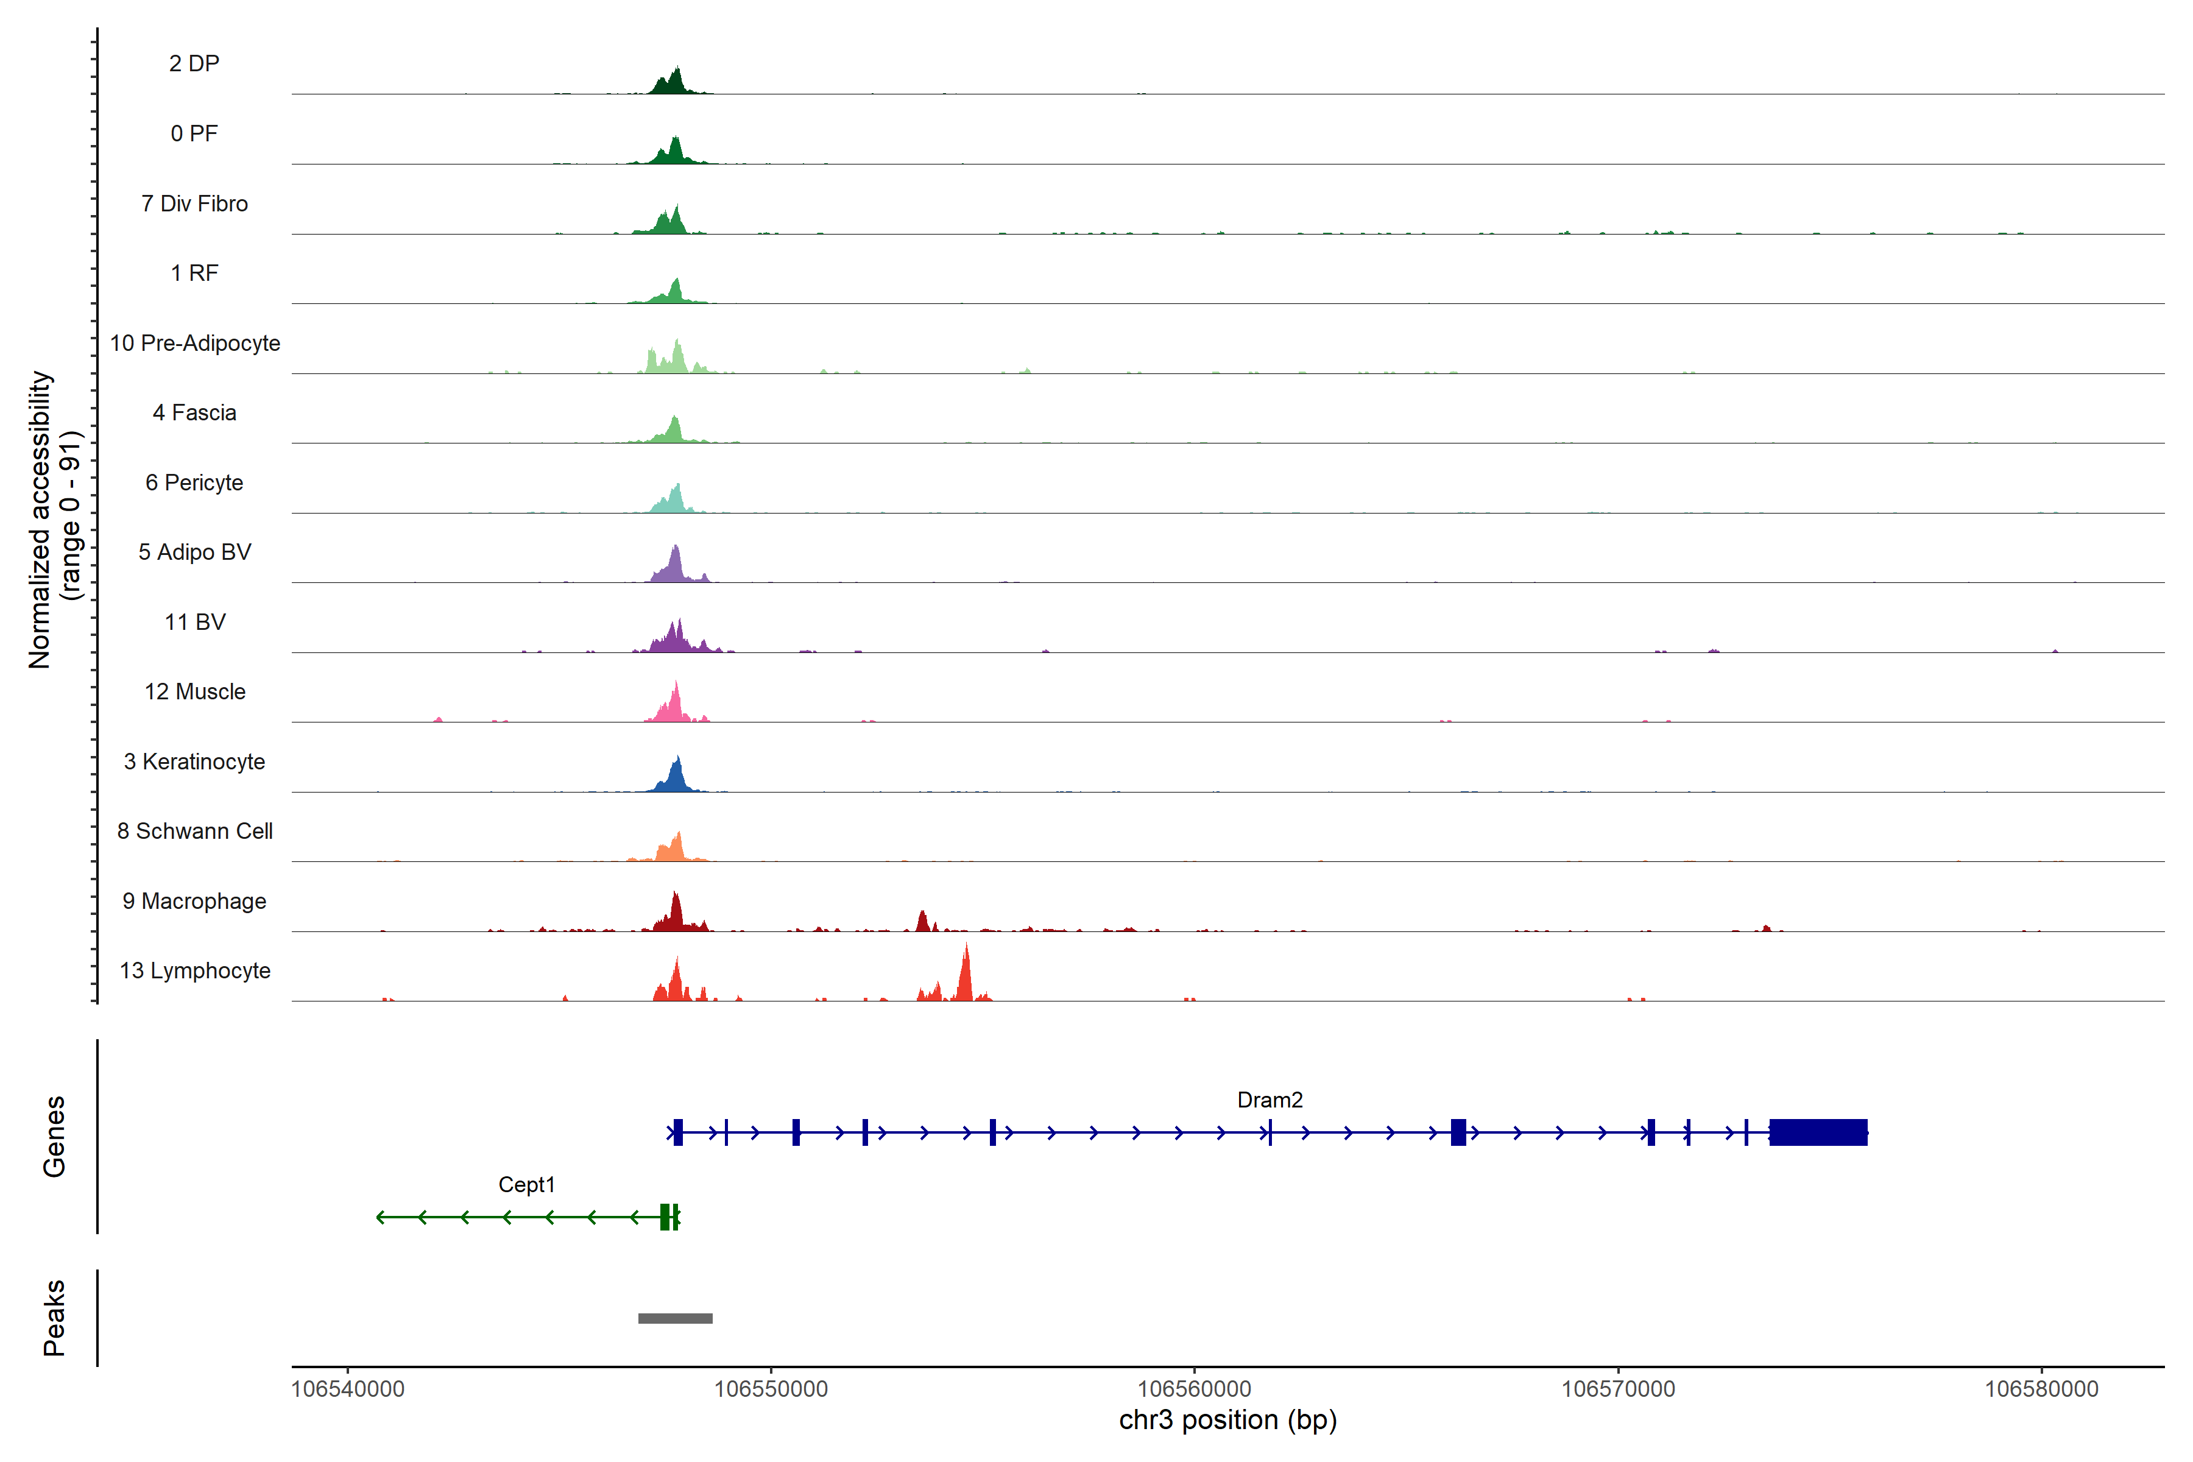Click the Normalized accessibility y-axis title
This screenshot has width=2193, height=1462.
[40, 518]
